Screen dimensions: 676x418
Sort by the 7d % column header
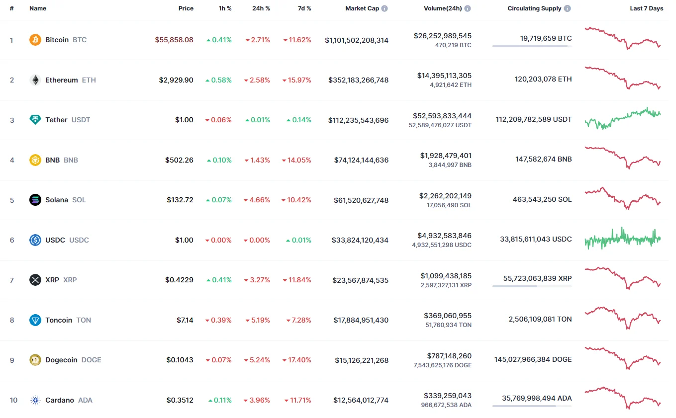[305, 8]
